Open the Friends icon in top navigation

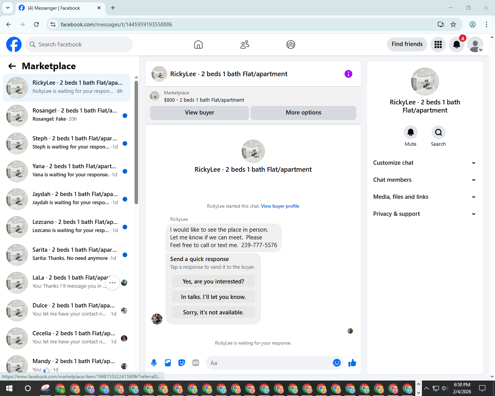pos(245,44)
